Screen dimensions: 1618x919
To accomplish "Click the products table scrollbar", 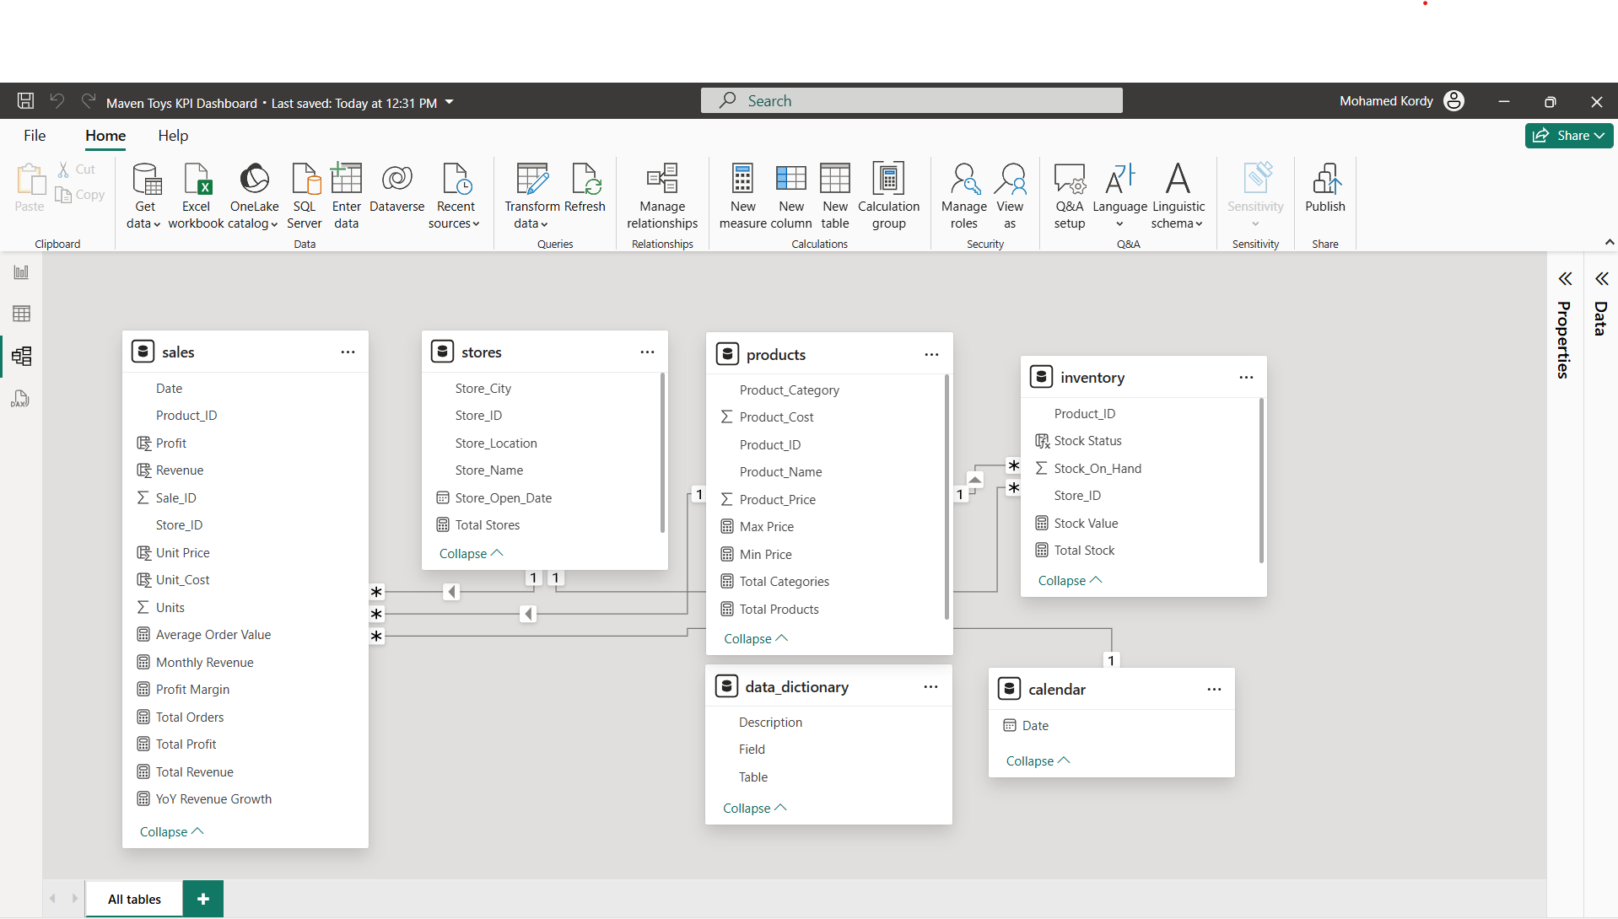I will [947, 497].
